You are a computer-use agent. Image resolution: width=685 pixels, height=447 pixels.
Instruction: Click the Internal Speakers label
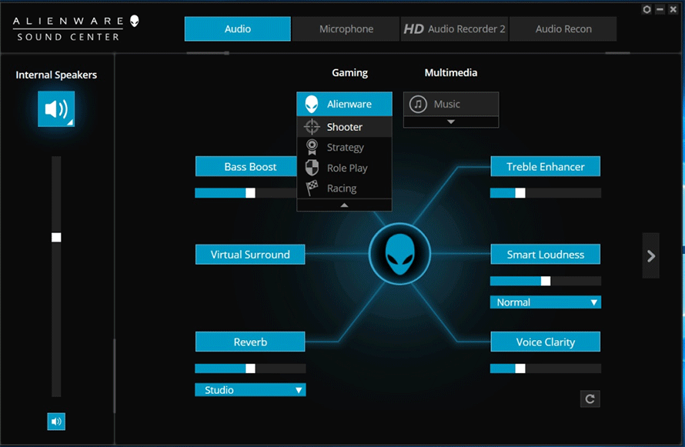click(x=56, y=75)
